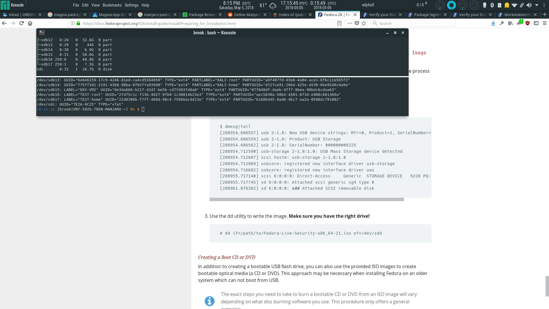Switch to Workstation tab
This screenshot has height=309, width=549.
tap(518, 14)
